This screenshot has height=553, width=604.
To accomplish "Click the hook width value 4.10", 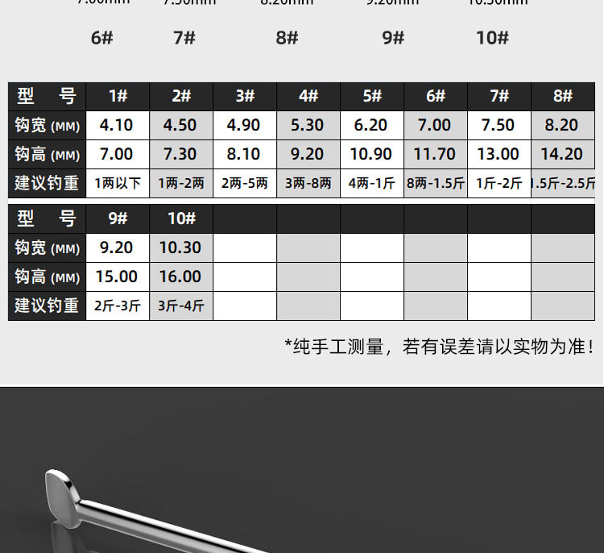I will 118,125.
